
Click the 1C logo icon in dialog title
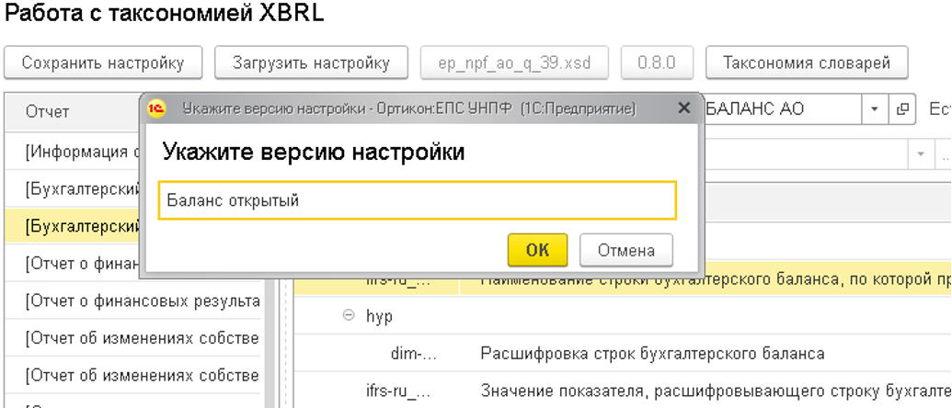click(x=157, y=108)
